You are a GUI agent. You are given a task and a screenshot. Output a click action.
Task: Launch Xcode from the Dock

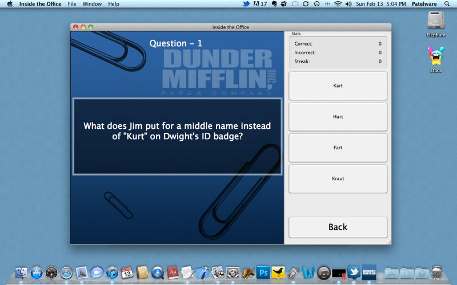pyautogui.click(x=203, y=273)
